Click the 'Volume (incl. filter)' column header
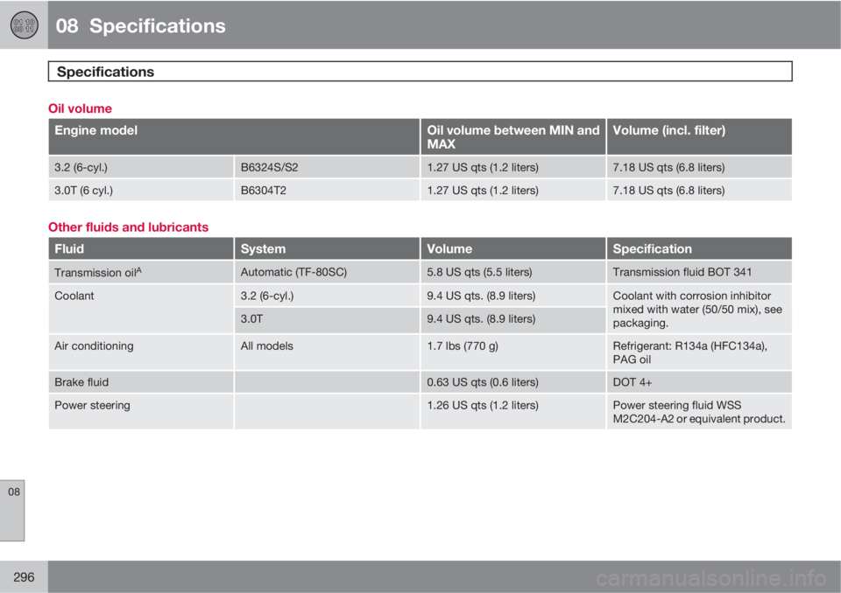The width and height of the screenshot is (841, 593). 699,136
